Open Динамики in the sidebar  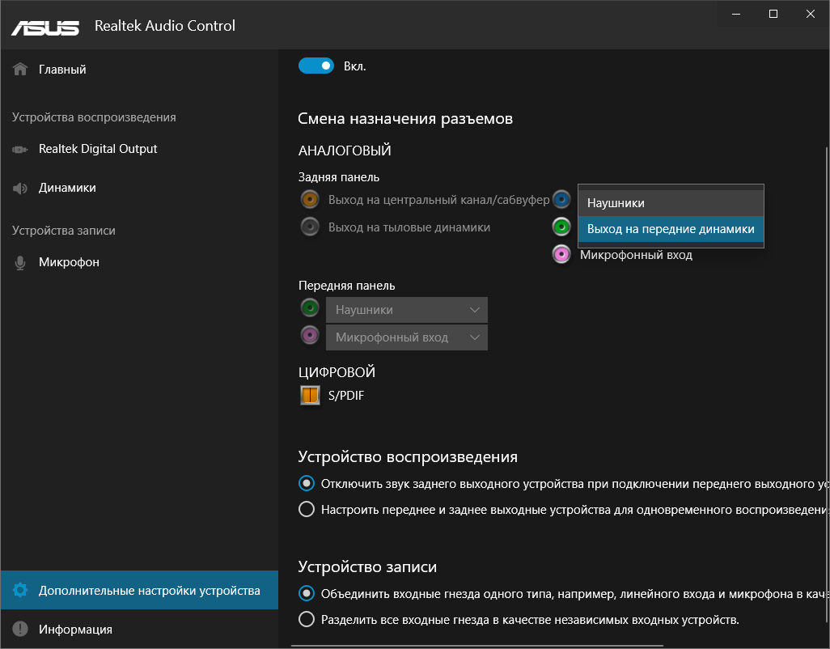pyautogui.click(x=67, y=188)
